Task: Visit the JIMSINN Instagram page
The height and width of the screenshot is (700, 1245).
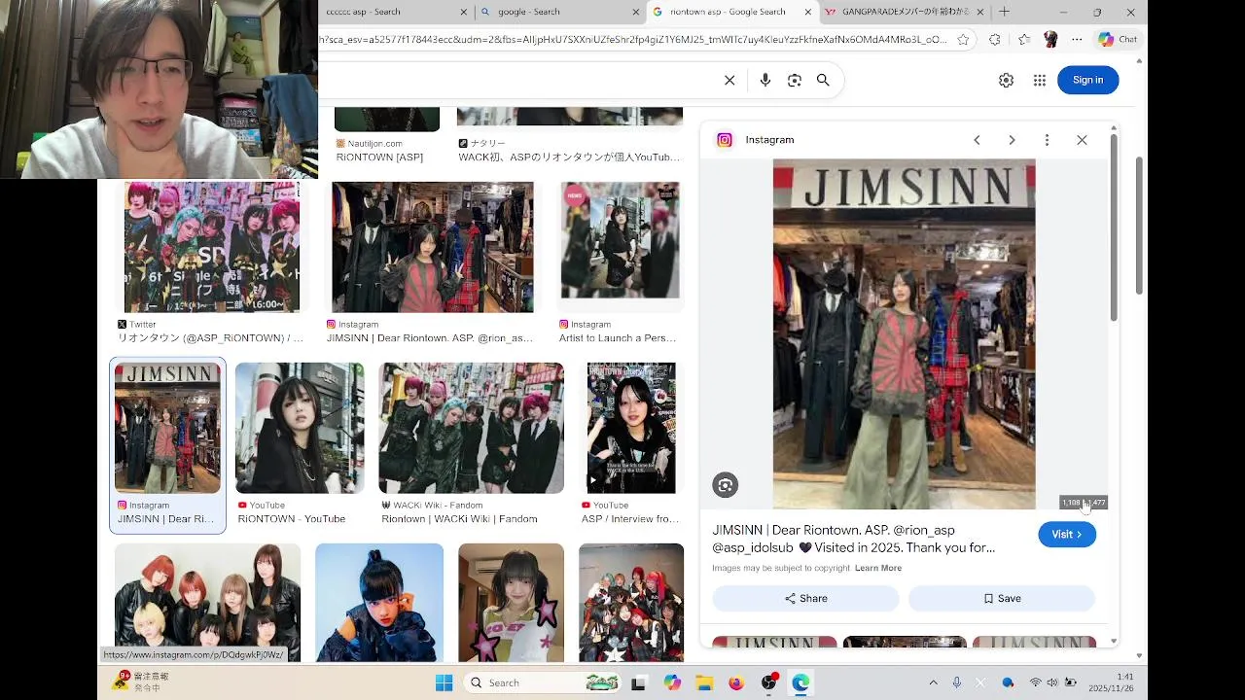Action: 1067,535
